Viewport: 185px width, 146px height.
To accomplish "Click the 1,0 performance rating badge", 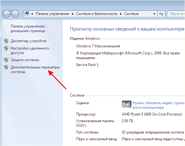I will coord(126,104).
